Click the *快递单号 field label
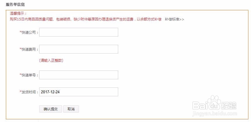 point(29,75)
